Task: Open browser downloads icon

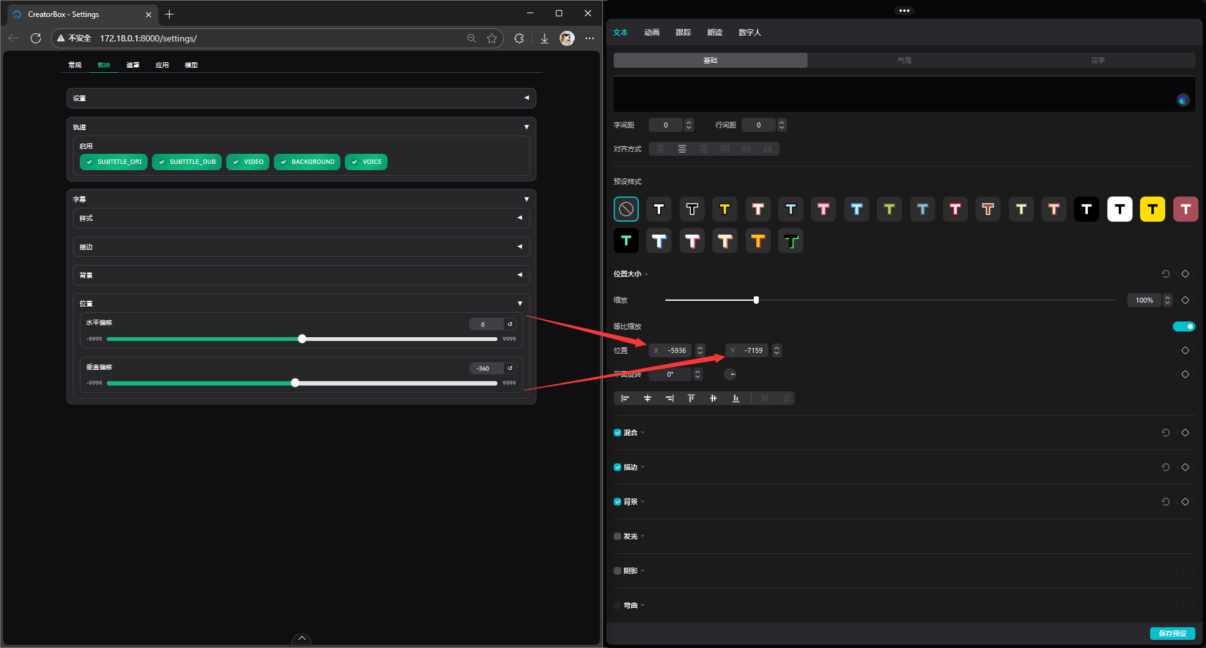Action: [545, 38]
